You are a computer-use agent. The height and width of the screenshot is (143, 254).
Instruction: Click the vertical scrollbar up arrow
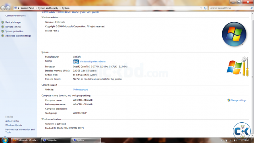click(252, 13)
